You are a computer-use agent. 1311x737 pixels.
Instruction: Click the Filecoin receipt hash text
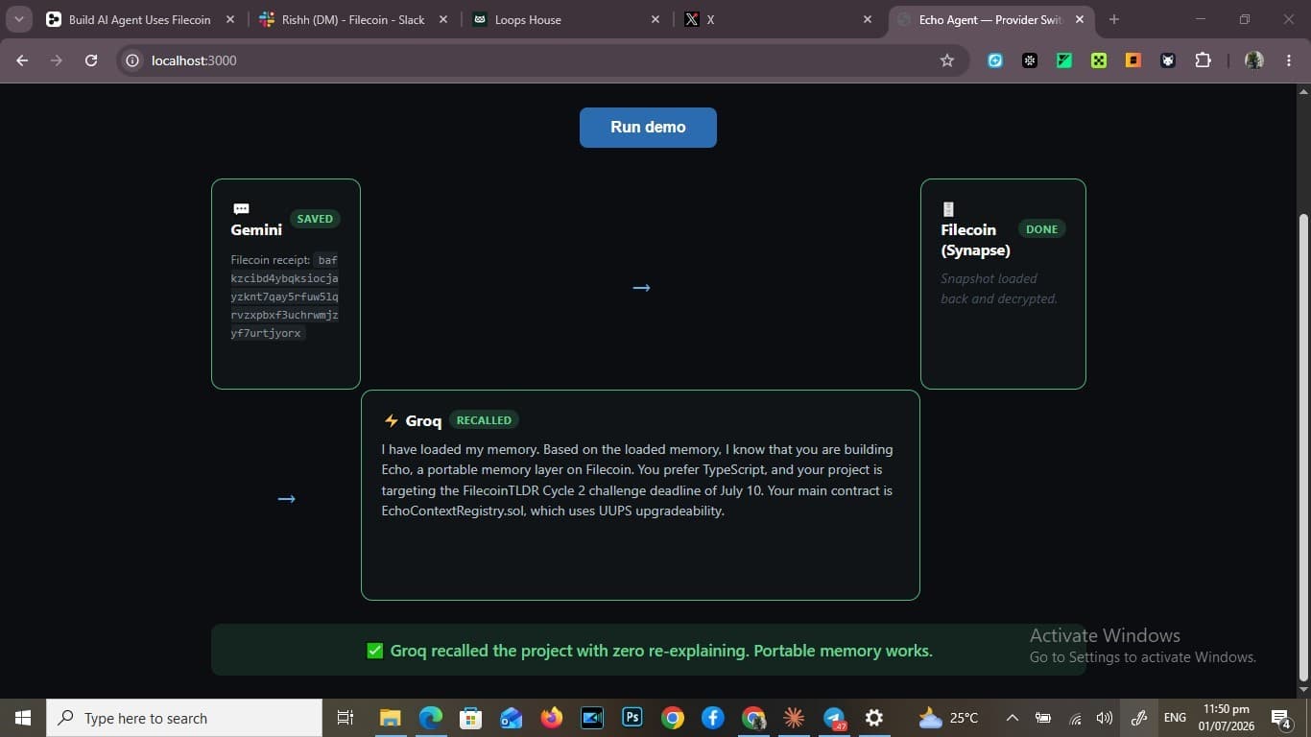click(284, 297)
